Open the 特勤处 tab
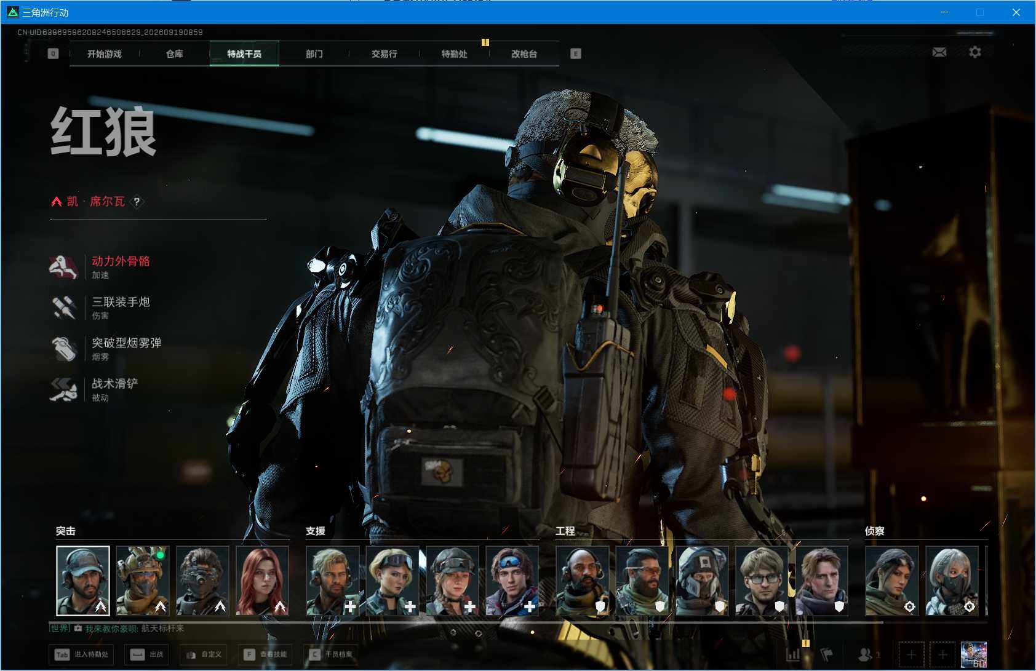1036x671 pixels. click(x=454, y=54)
